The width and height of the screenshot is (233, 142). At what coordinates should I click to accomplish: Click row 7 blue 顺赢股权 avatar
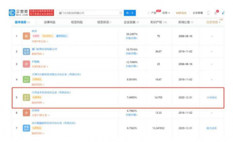26,128
